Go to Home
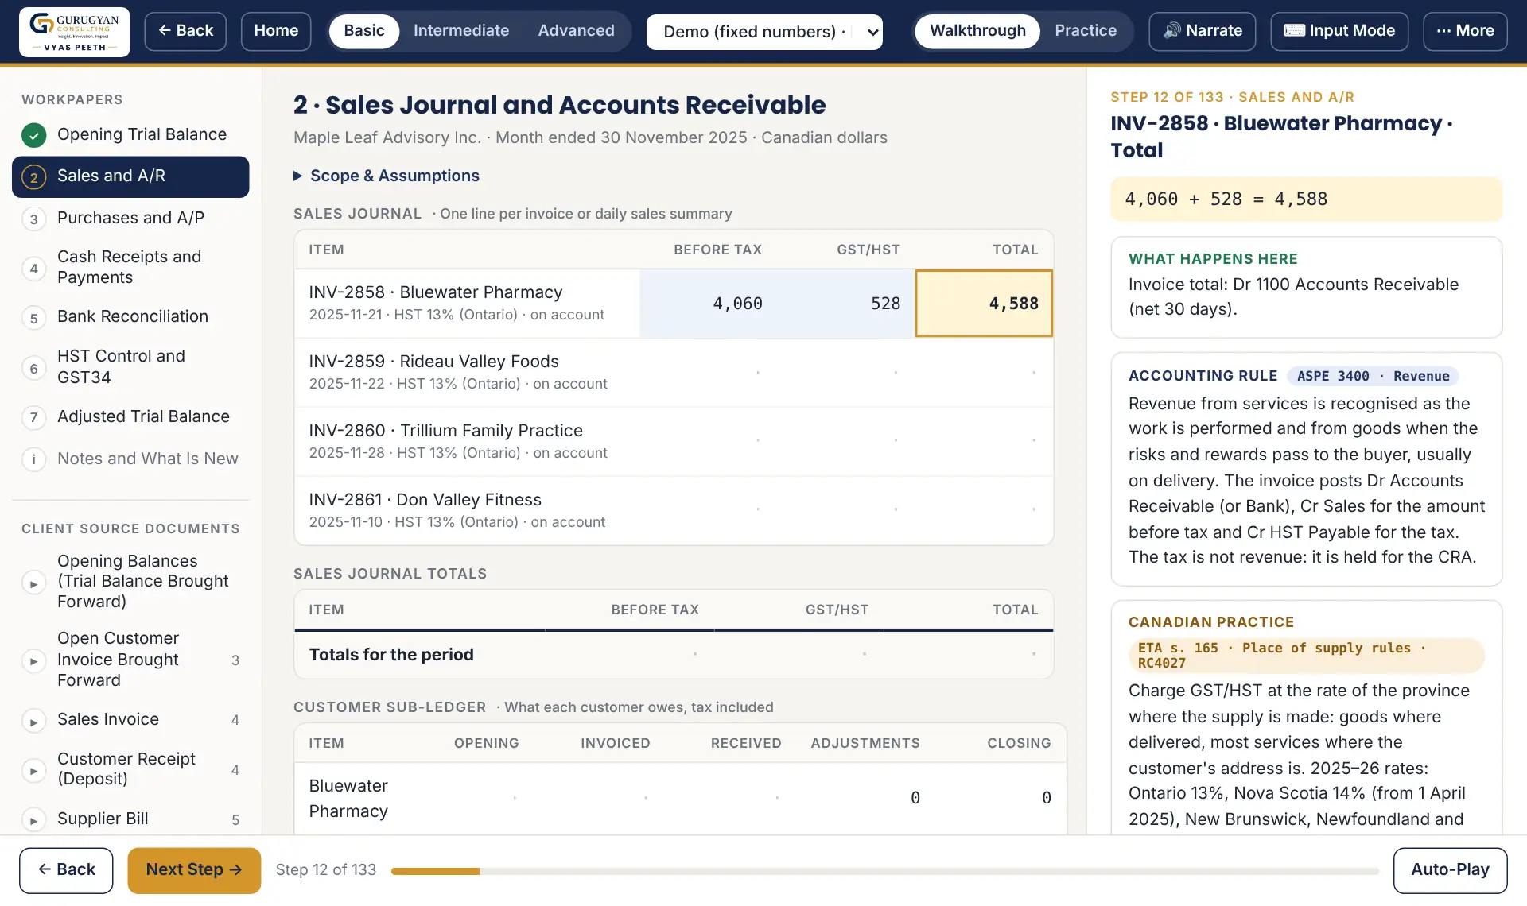The width and height of the screenshot is (1527, 906). (x=276, y=31)
